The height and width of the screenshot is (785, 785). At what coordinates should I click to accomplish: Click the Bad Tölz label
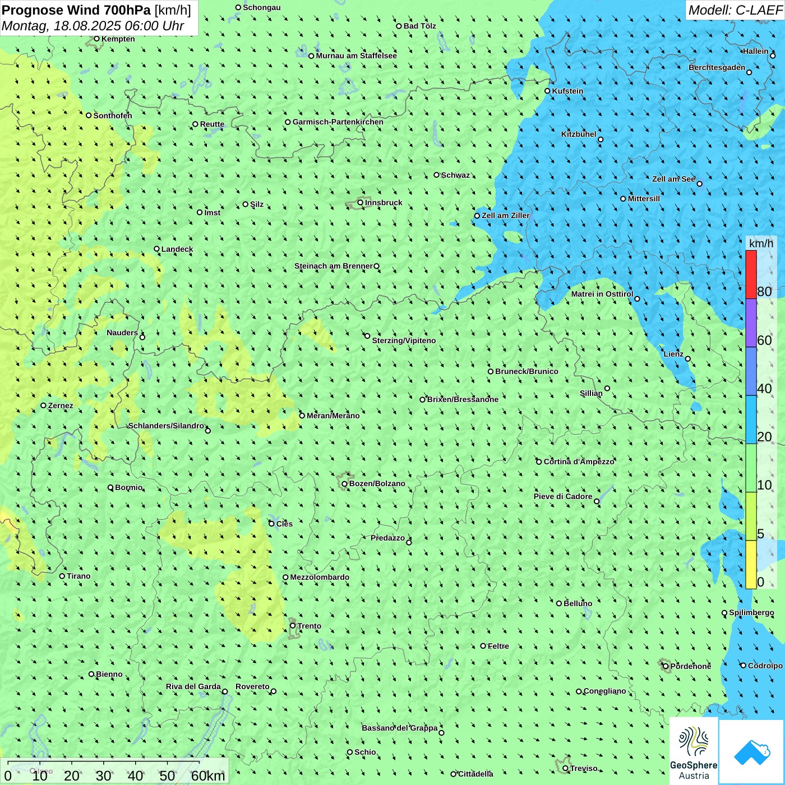(x=420, y=26)
